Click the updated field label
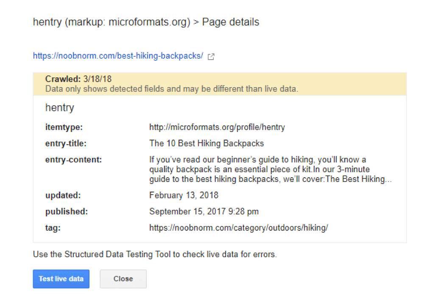Screen dimensions: 441x305 point(63,195)
